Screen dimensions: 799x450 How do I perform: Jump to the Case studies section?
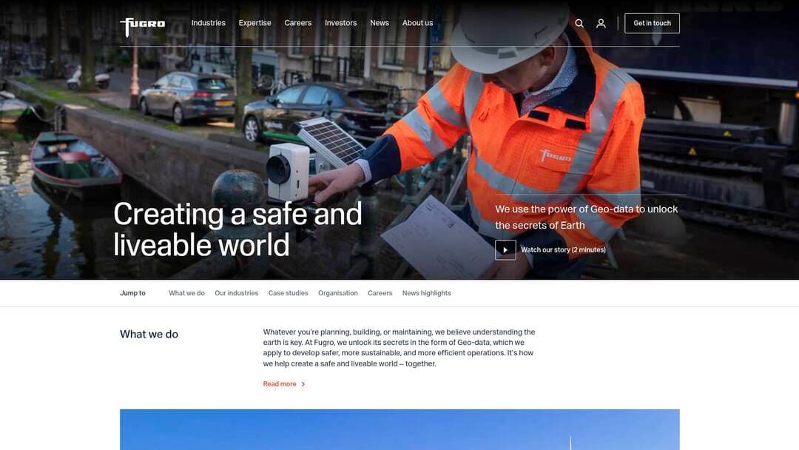(288, 292)
